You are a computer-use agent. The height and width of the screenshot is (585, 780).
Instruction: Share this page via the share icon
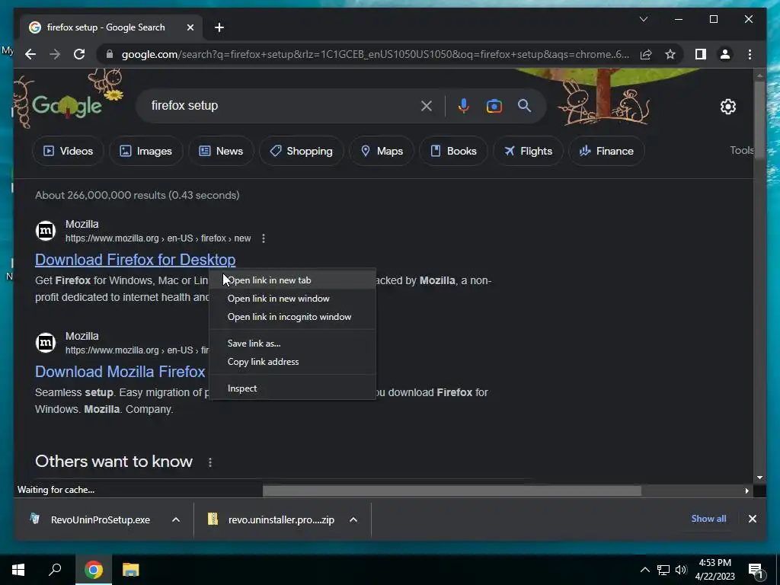coord(646,54)
